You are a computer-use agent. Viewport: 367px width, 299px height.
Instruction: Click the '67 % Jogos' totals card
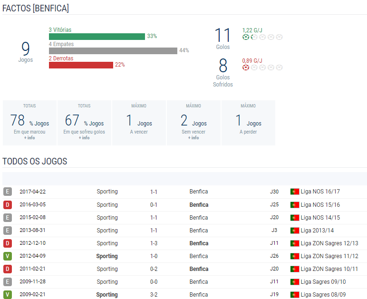[84, 123]
